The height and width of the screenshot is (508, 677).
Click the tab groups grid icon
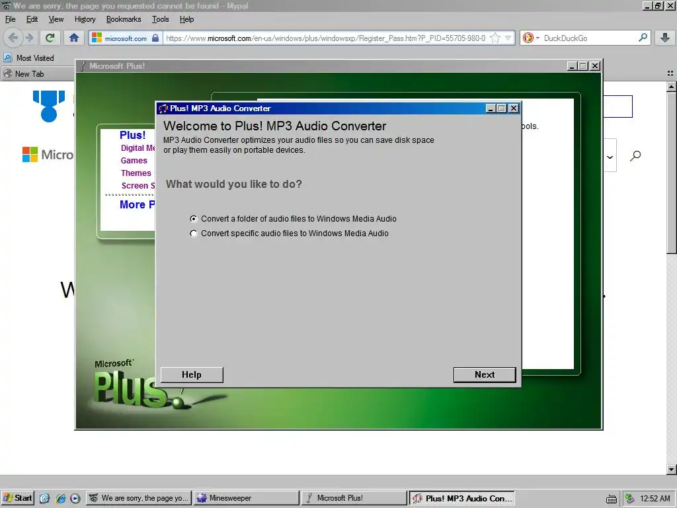click(x=670, y=73)
